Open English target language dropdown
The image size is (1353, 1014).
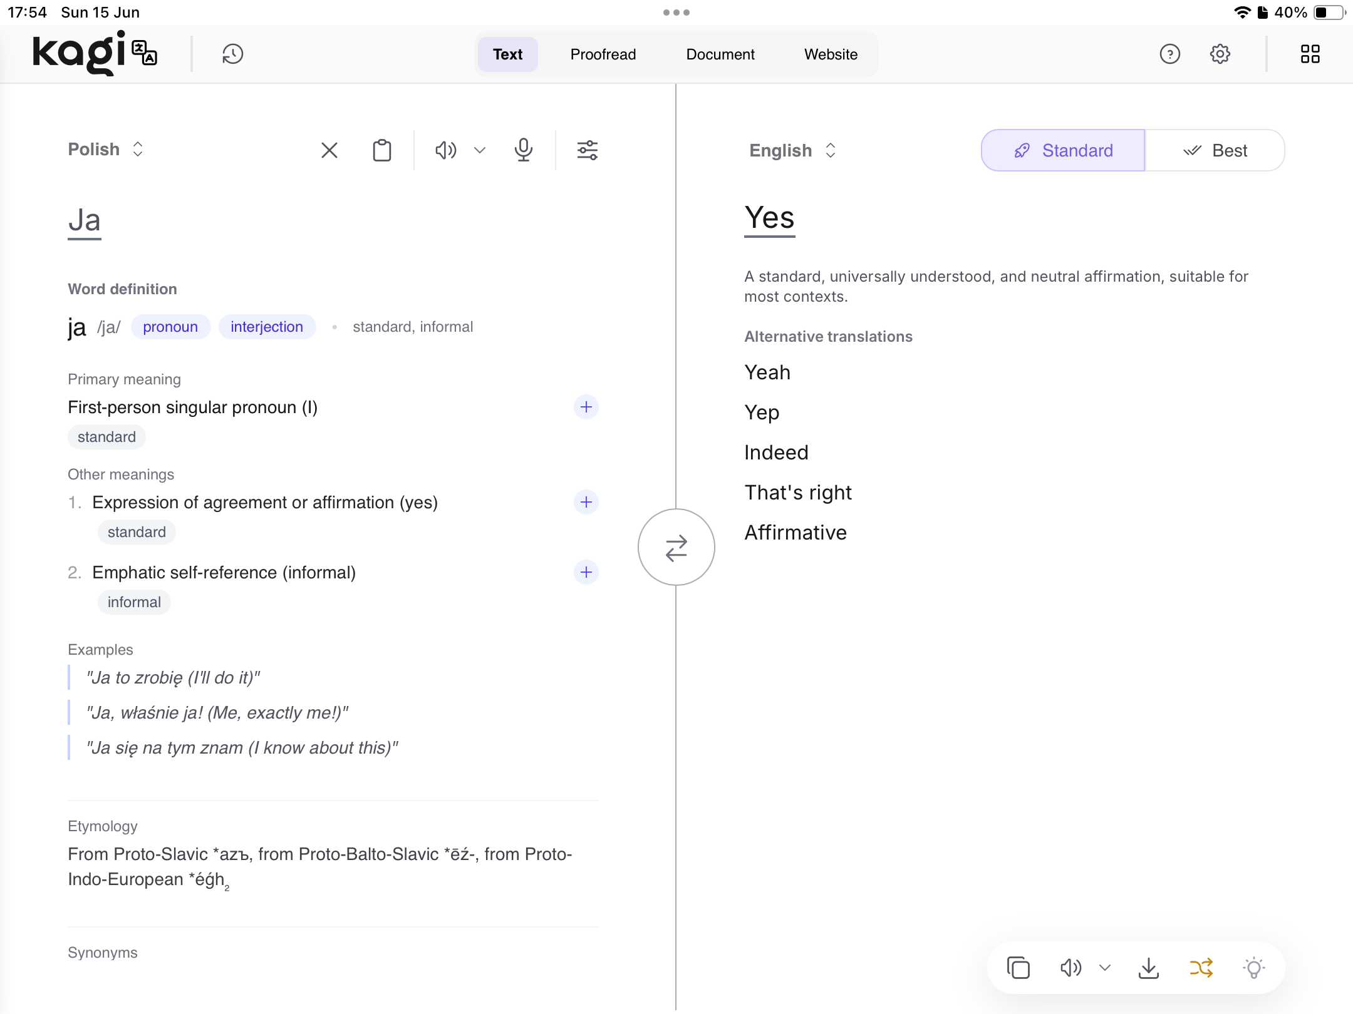(x=792, y=150)
